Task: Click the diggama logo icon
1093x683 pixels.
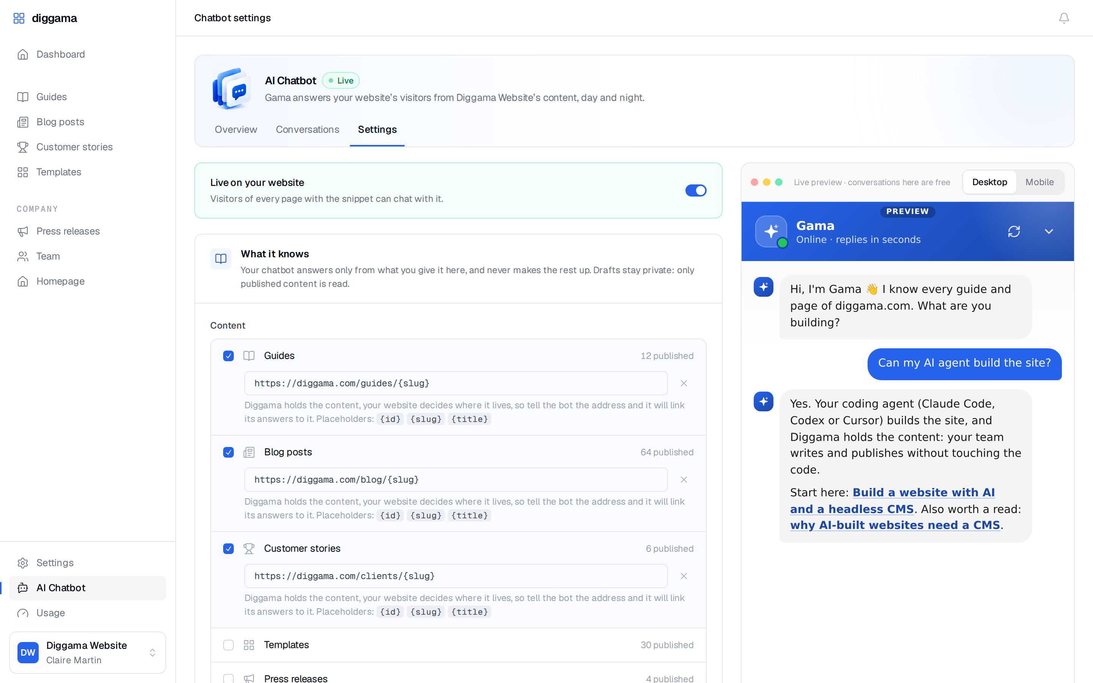Action: (x=19, y=18)
